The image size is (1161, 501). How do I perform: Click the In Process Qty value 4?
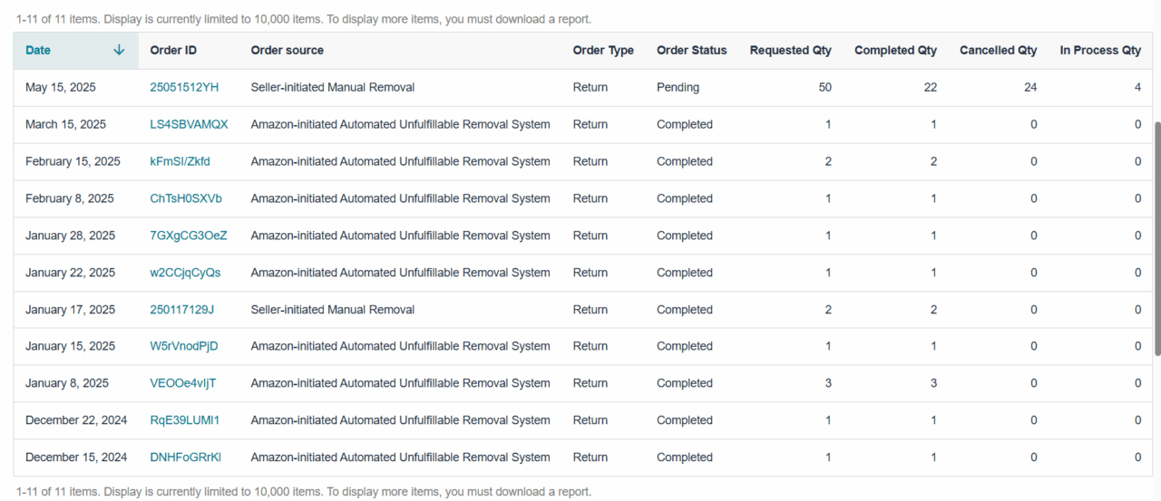1137,88
